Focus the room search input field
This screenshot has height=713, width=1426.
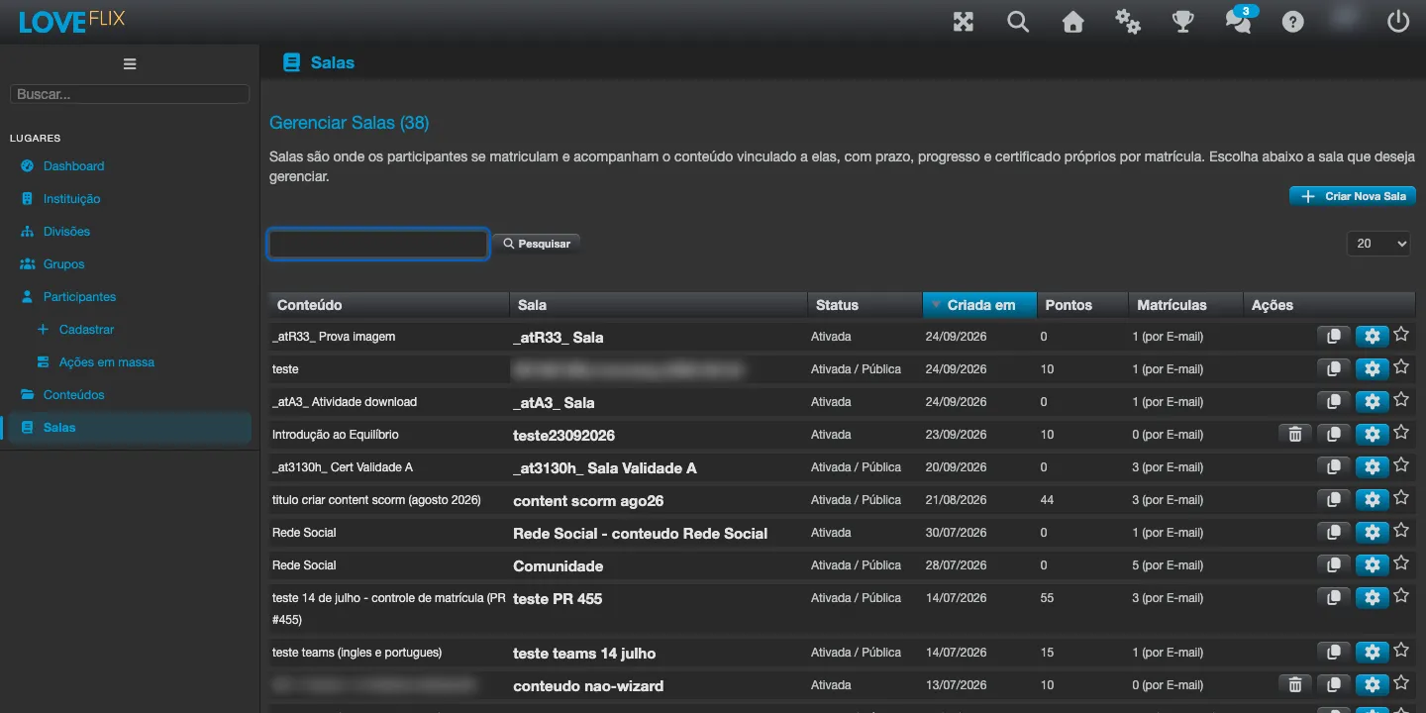point(378,244)
